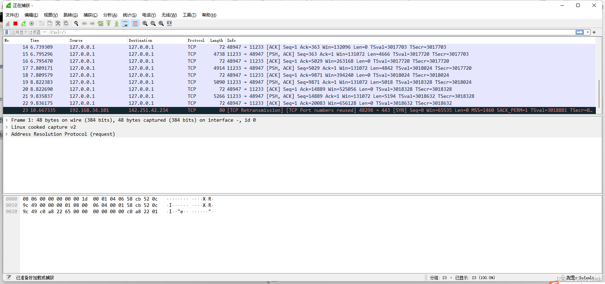
Task: Stop the running capture with red square
Action: point(15,23)
